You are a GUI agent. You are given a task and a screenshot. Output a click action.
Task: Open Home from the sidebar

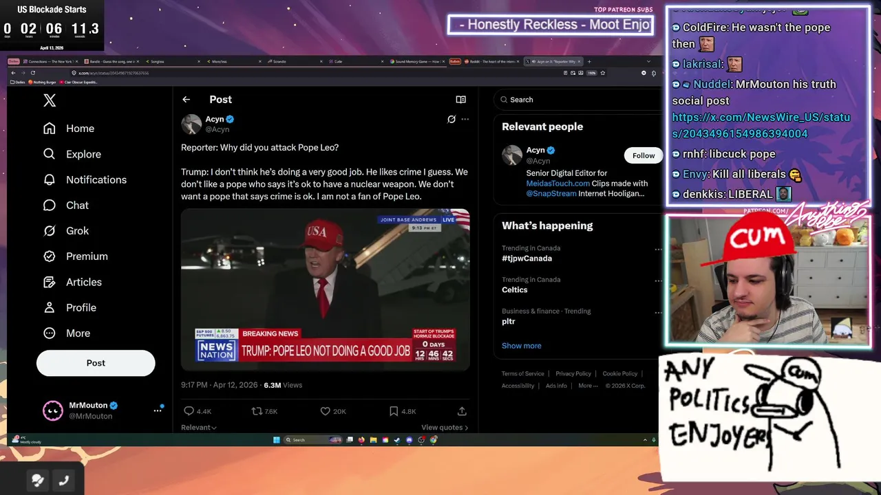point(68,129)
